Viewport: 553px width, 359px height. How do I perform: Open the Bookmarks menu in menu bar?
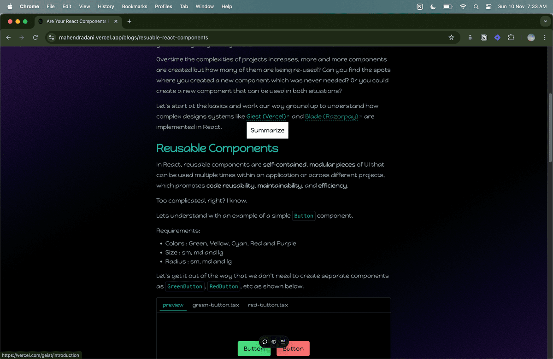click(x=134, y=6)
